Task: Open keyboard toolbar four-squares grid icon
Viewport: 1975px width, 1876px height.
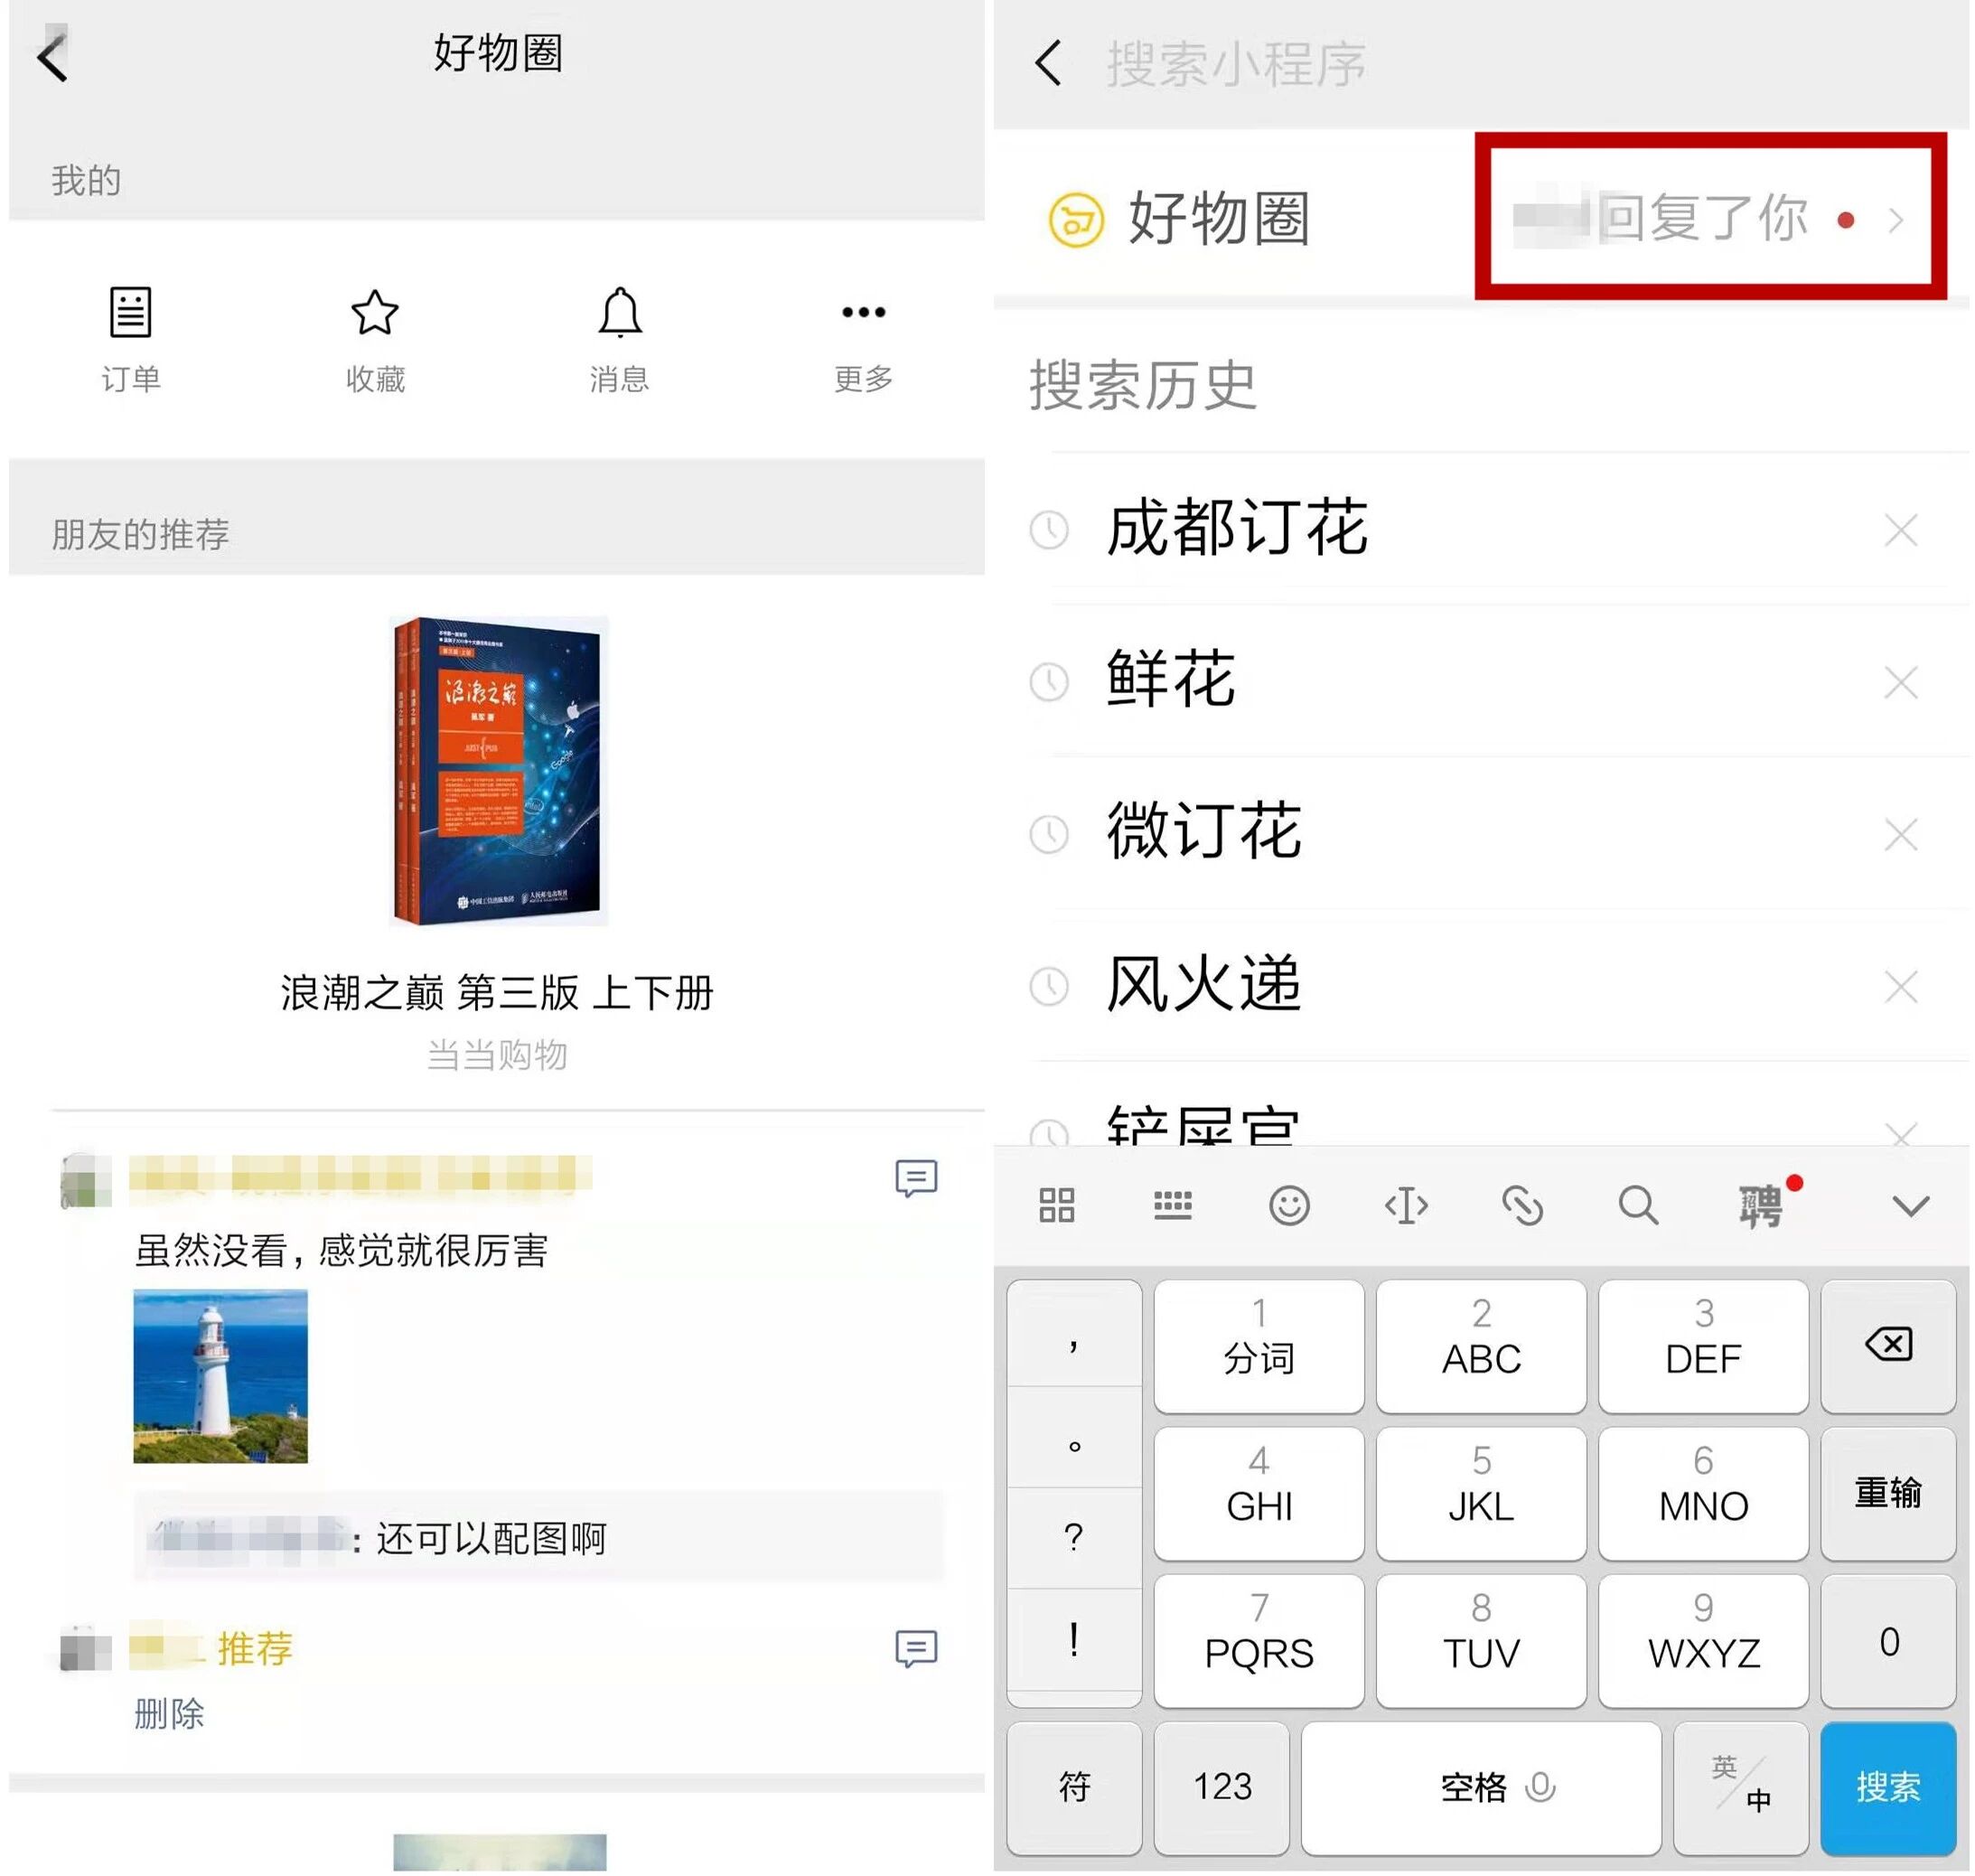Action: tap(1056, 1206)
